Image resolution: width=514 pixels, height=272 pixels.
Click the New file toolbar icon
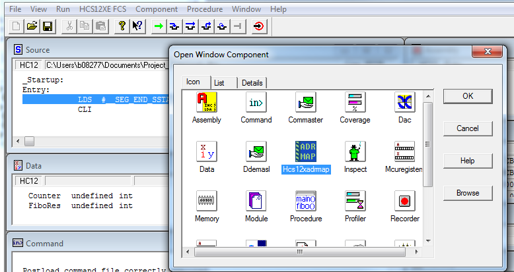click(16, 26)
